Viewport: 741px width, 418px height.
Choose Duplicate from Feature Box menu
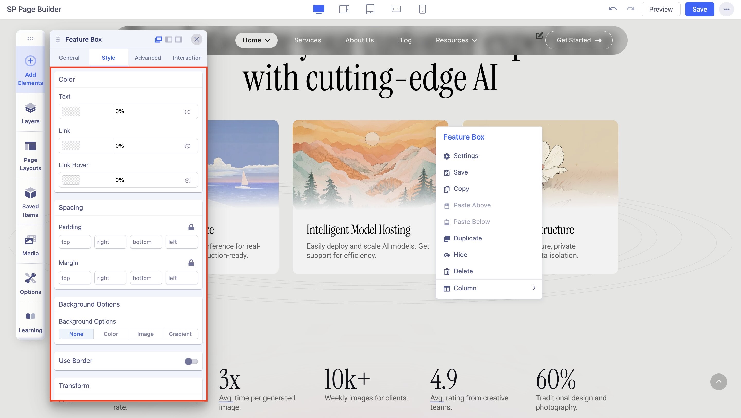coord(467,238)
